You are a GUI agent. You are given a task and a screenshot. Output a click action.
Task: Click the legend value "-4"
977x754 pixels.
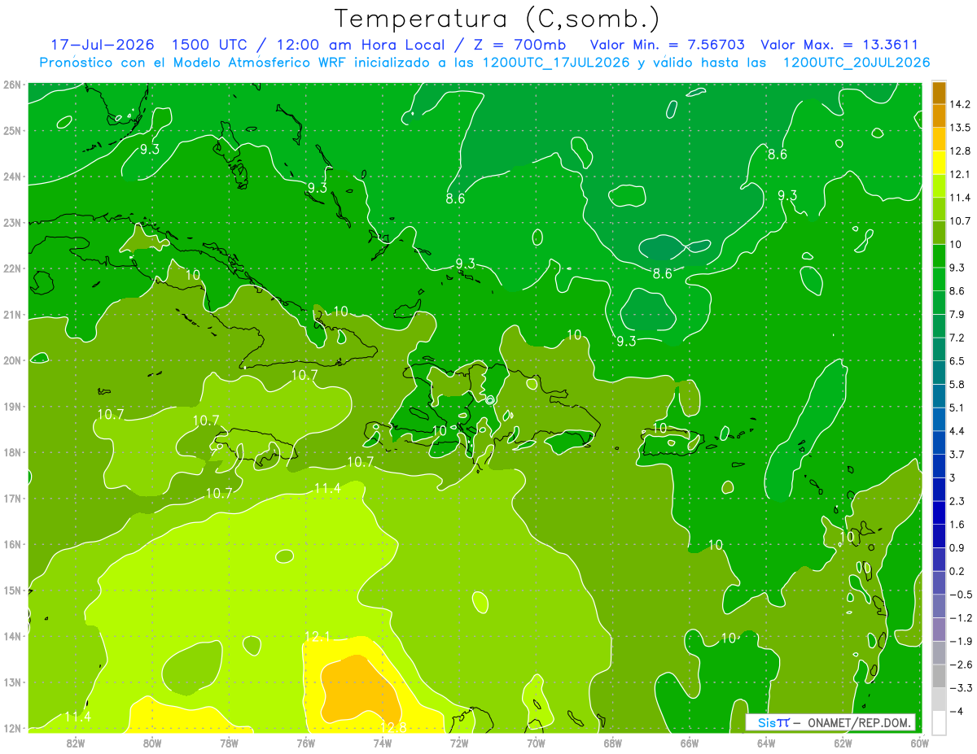957,711
